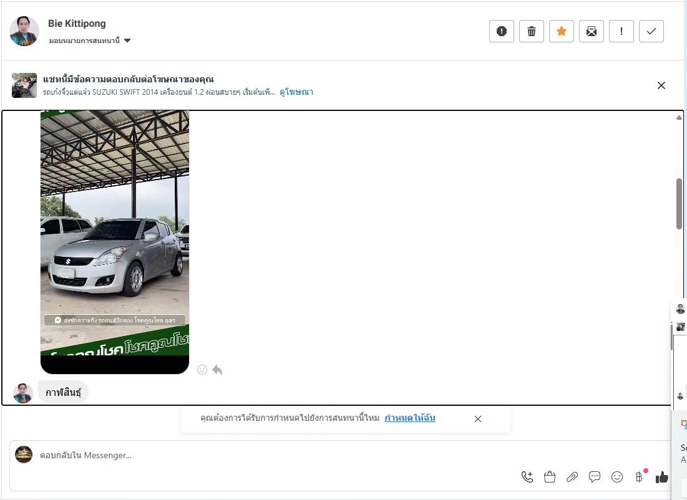Screen dimensions: 687x500
Task: Send a thumbs-up like
Action: (661, 477)
